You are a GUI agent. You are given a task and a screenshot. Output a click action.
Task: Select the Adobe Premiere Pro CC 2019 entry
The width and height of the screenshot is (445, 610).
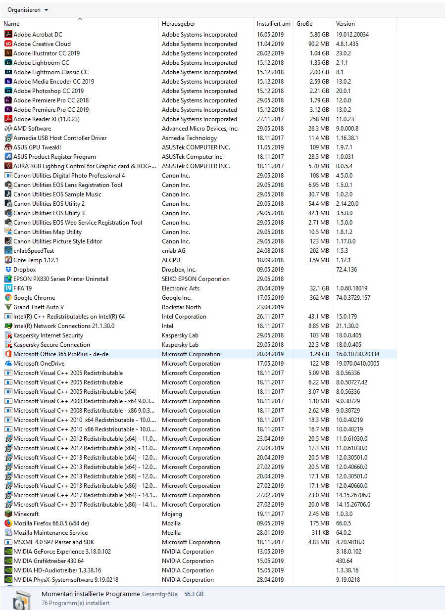[51, 110]
